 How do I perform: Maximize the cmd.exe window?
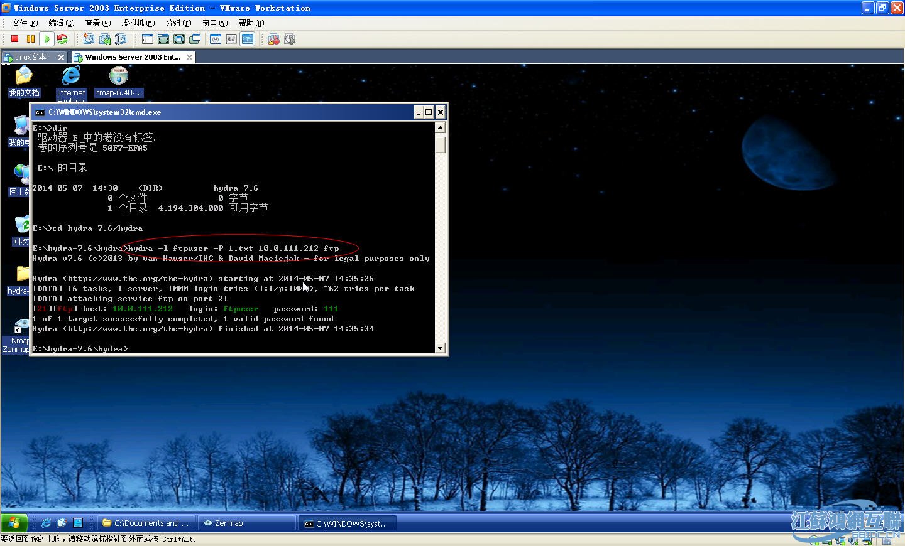pos(429,112)
